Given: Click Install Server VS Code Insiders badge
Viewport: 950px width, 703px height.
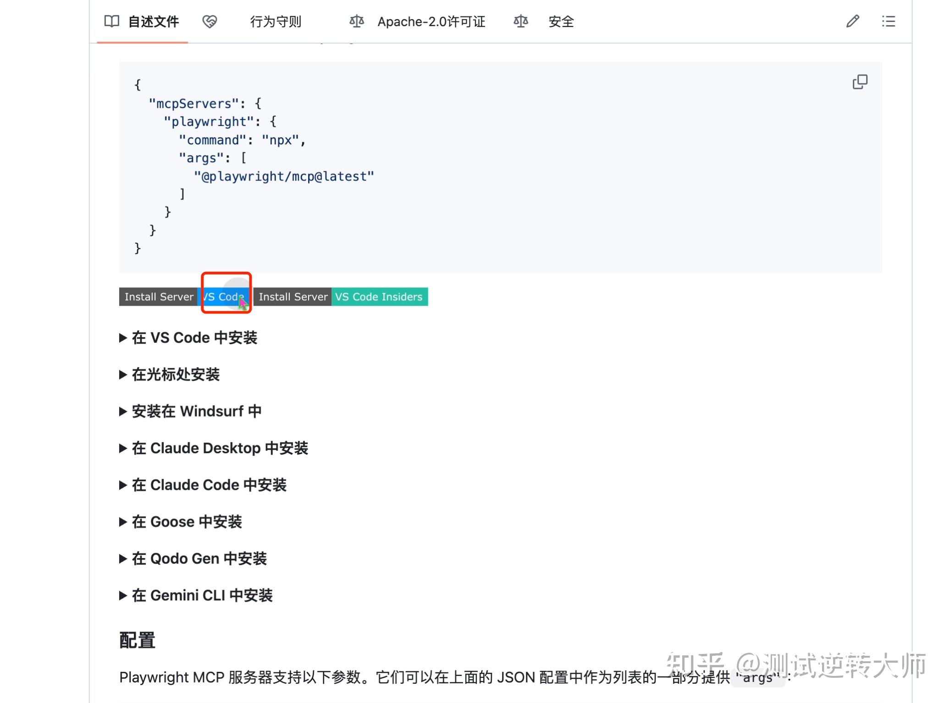Looking at the screenshot, I should [341, 297].
